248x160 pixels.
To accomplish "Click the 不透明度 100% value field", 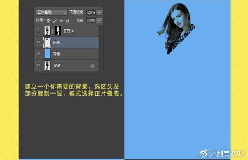I will point(91,12).
